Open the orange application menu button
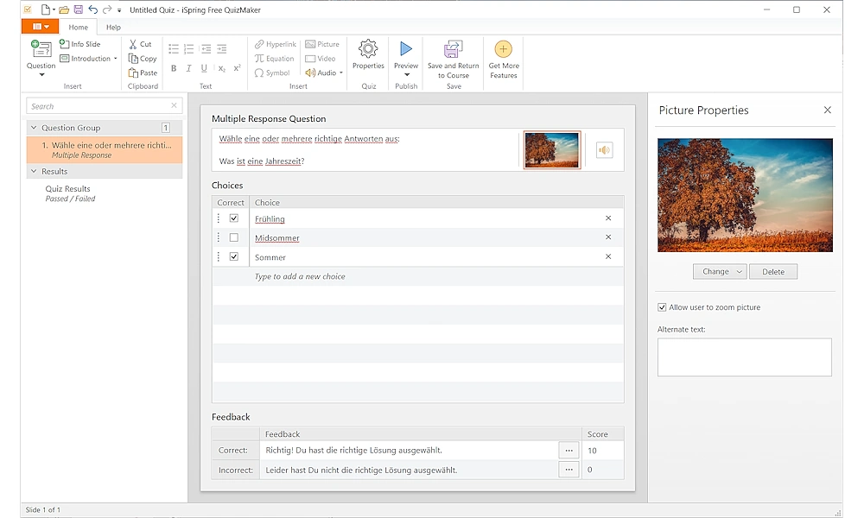 [x=41, y=27]
